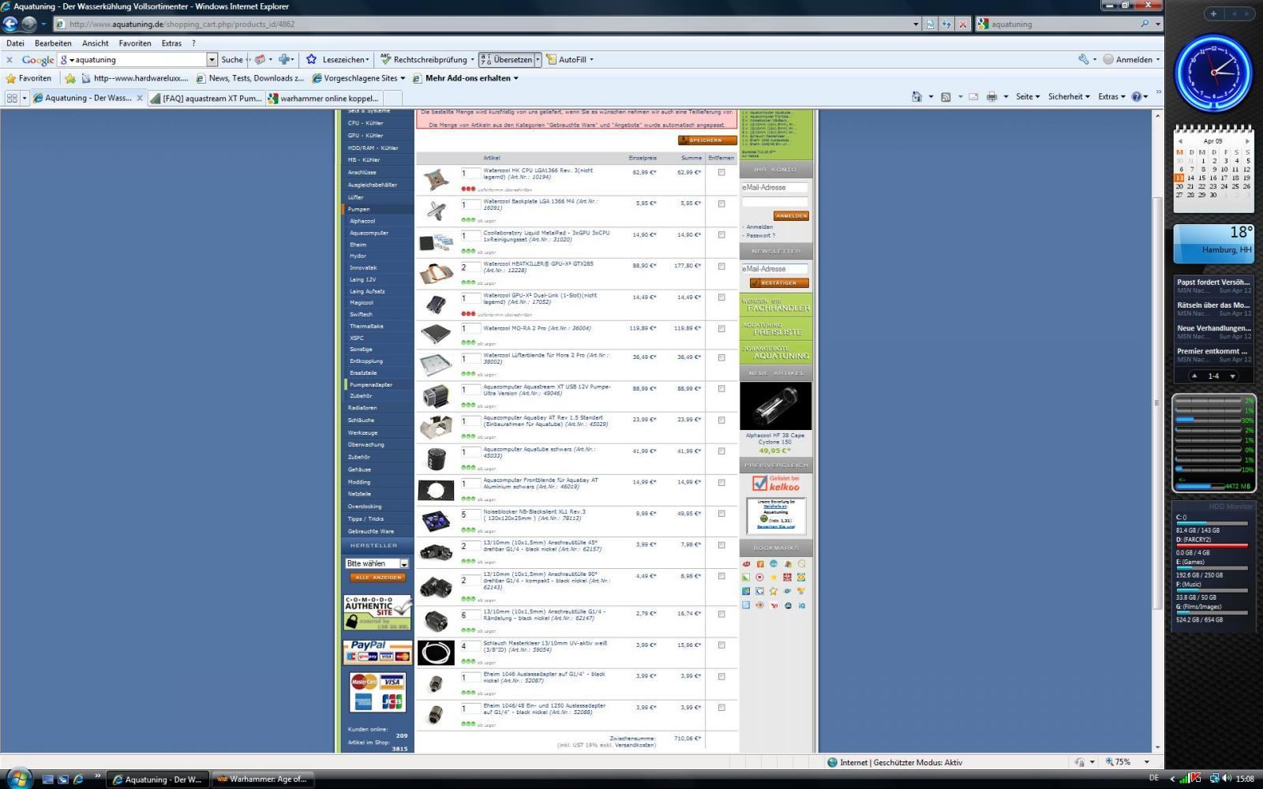1263x789 pixels.
Task: Click the Print icon in the command bar
Action: (991, 96)
